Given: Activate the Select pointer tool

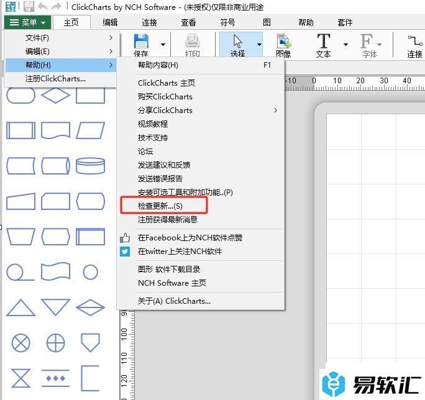Looking at the screenshot, I should pos(237,45).
